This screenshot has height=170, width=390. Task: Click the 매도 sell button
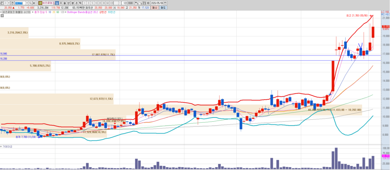pyautogui.click(x=163, y=8)
